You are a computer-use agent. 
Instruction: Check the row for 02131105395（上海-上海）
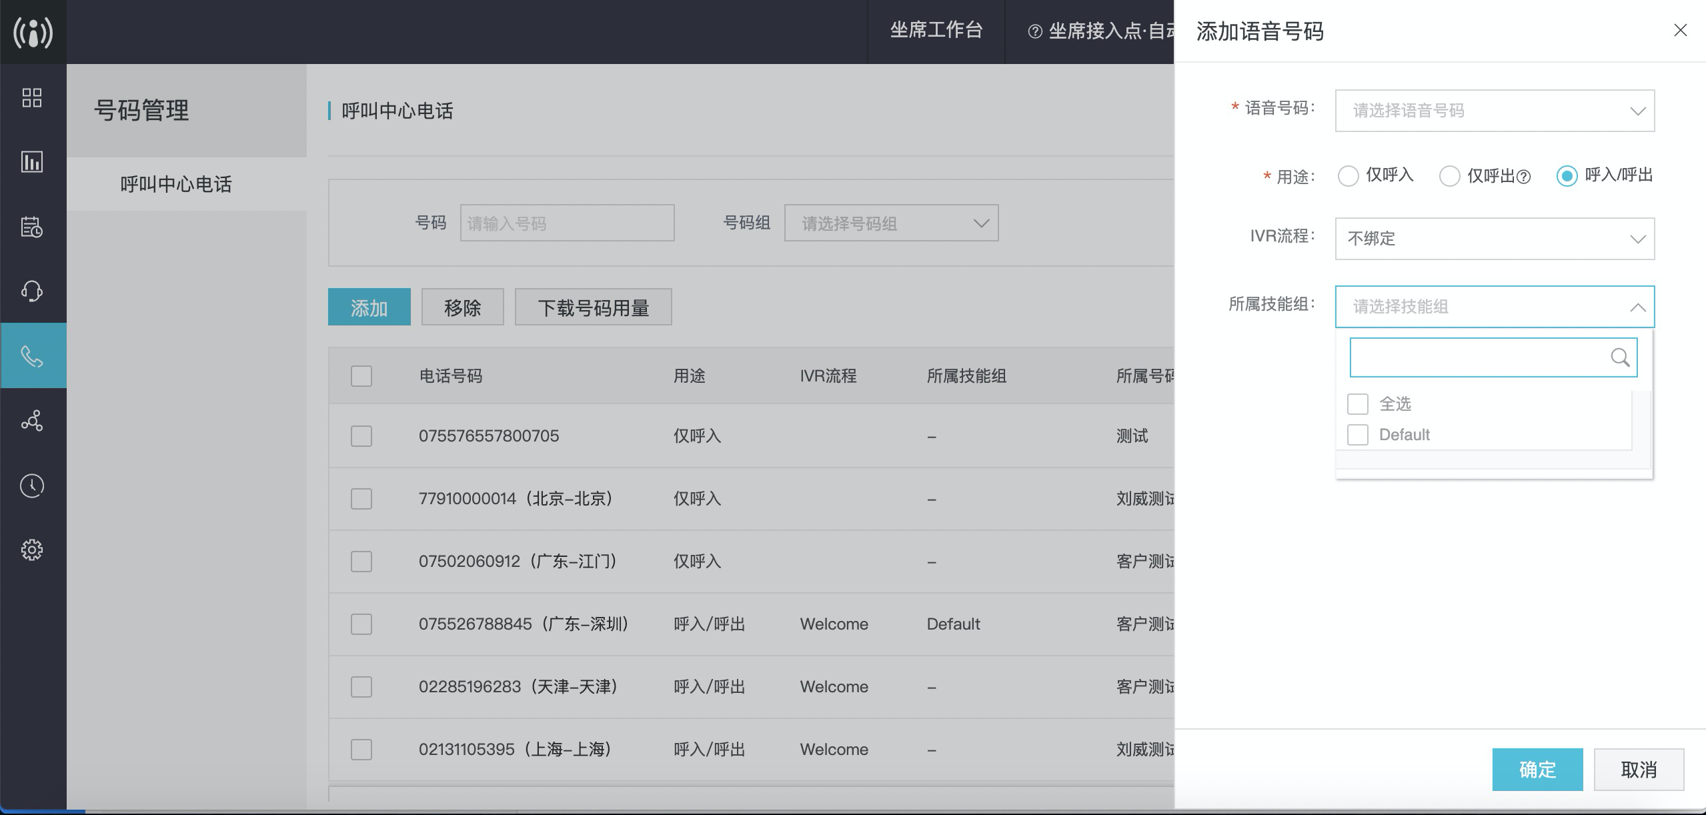coord(361,750)
